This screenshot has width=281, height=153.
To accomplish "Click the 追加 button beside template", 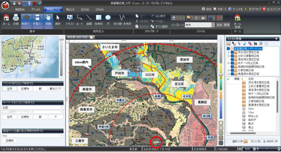I will [219, 25].
